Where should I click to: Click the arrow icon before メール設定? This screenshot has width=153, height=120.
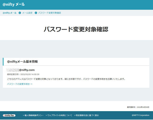point(20,13)
